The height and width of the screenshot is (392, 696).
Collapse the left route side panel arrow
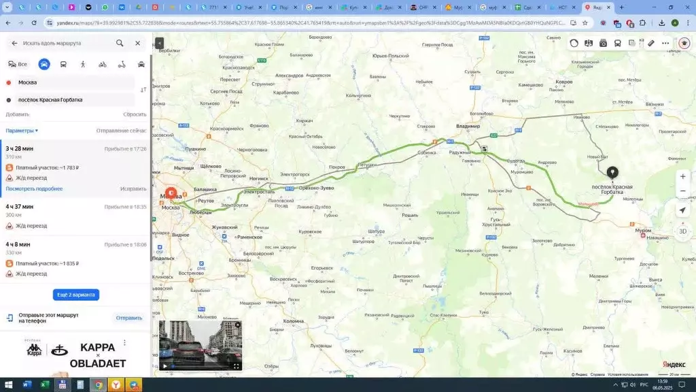tap(159, 43)
